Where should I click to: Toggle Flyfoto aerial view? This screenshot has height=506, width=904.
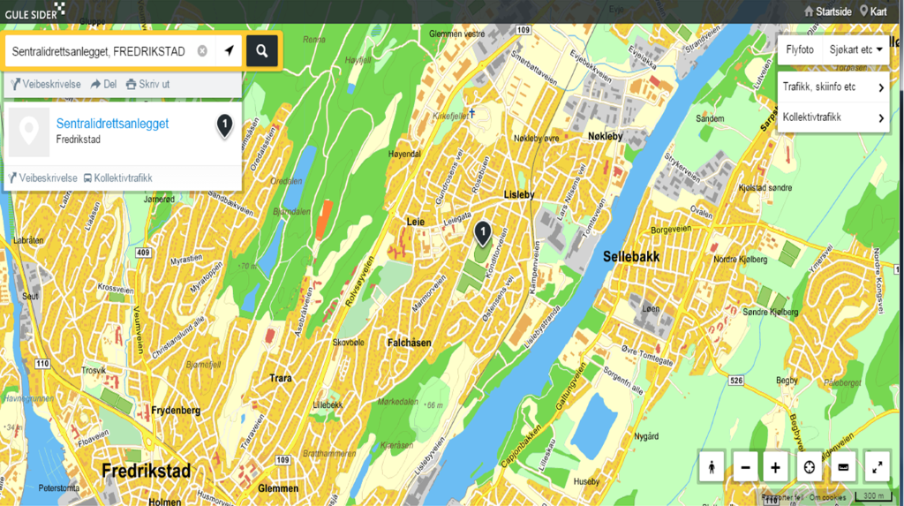click(800, 49)
